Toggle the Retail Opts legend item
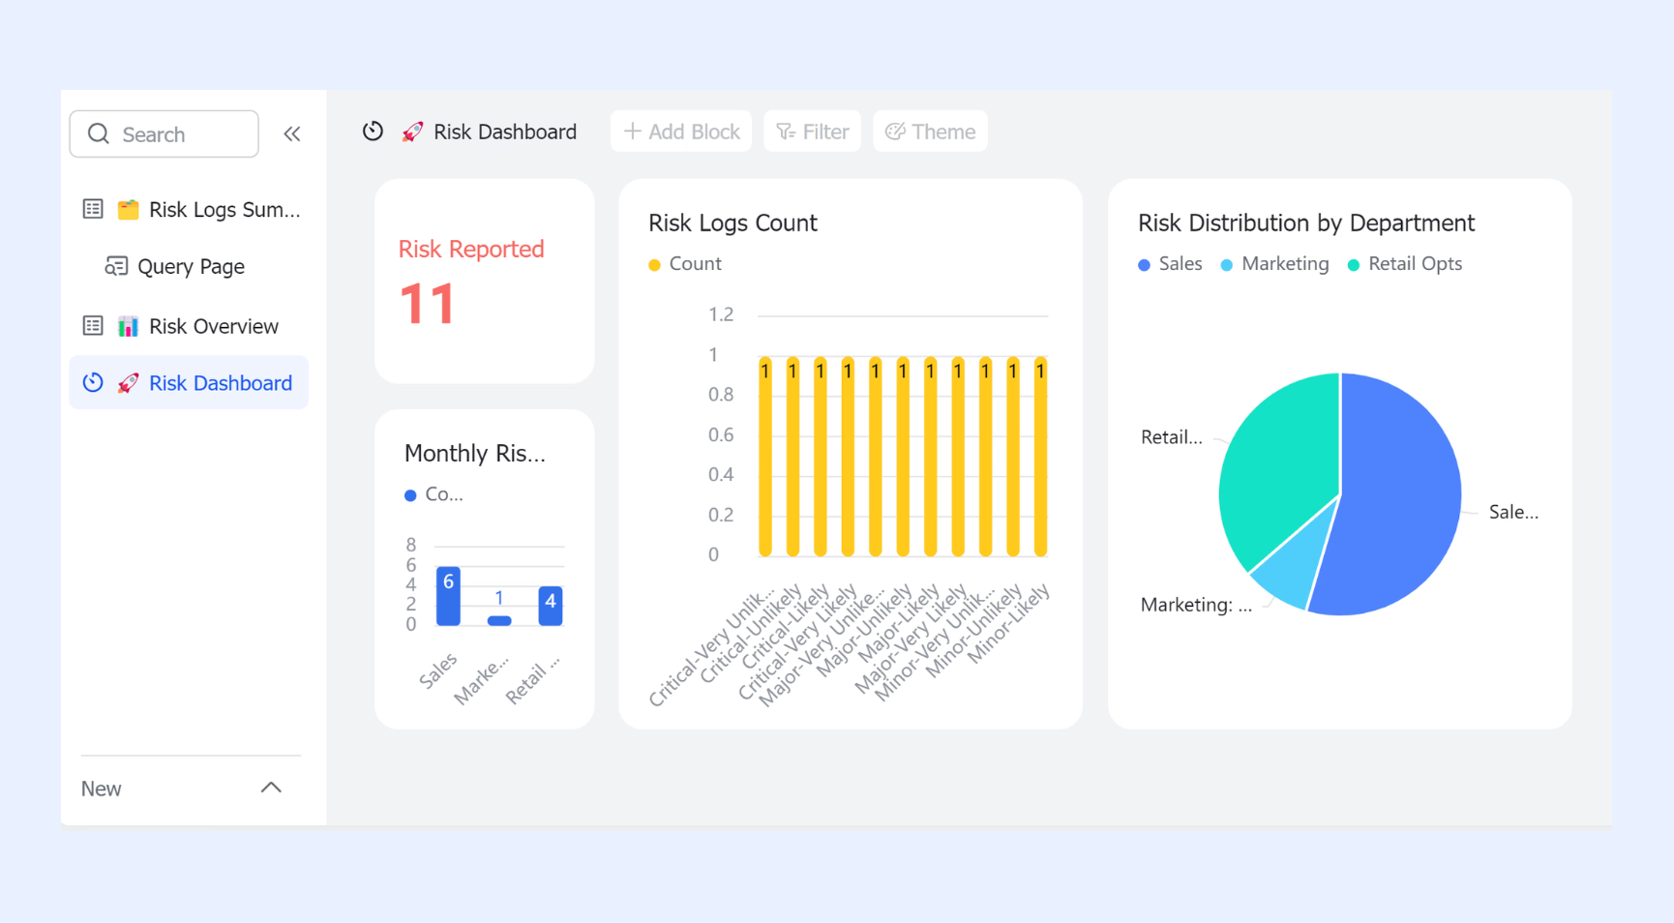Image resolution: width=1674 pixels, height=923 pixels. tap(1404, 264)
